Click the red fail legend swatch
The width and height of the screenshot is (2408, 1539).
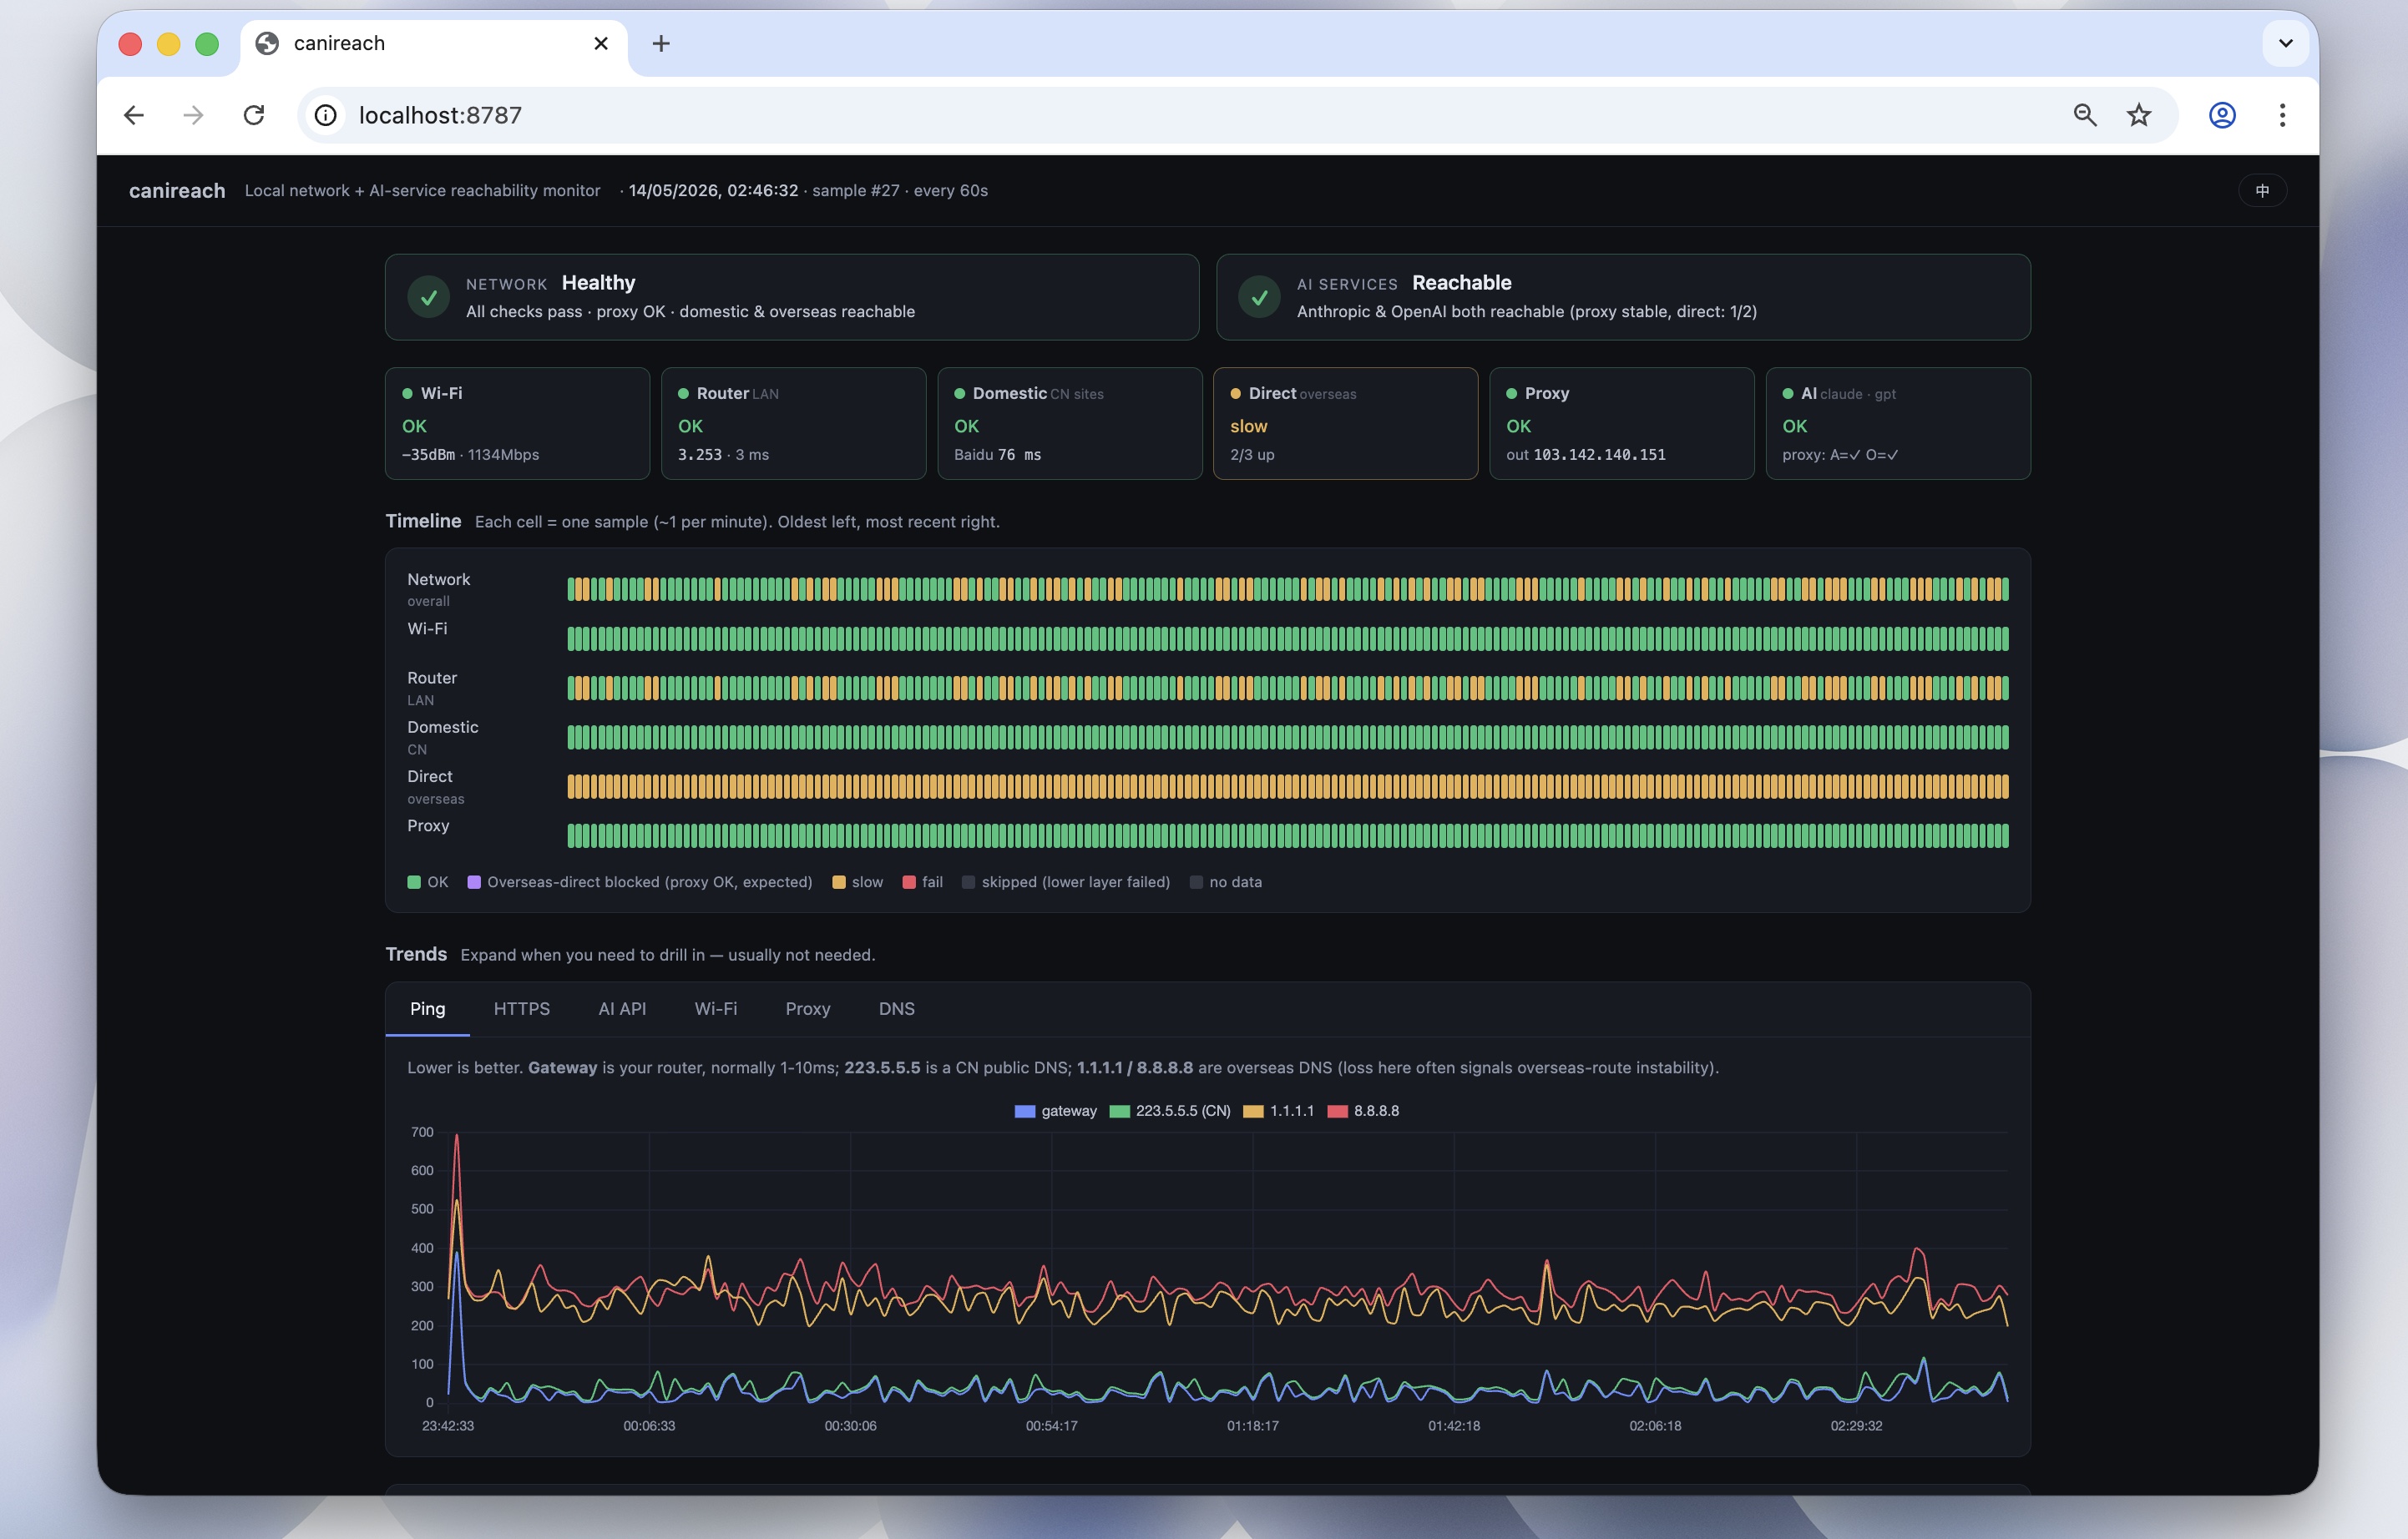coord(909,882)
